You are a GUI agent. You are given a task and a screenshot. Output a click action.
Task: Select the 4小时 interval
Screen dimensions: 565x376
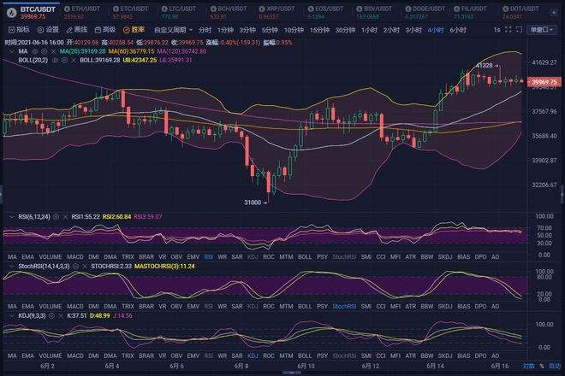436,30
